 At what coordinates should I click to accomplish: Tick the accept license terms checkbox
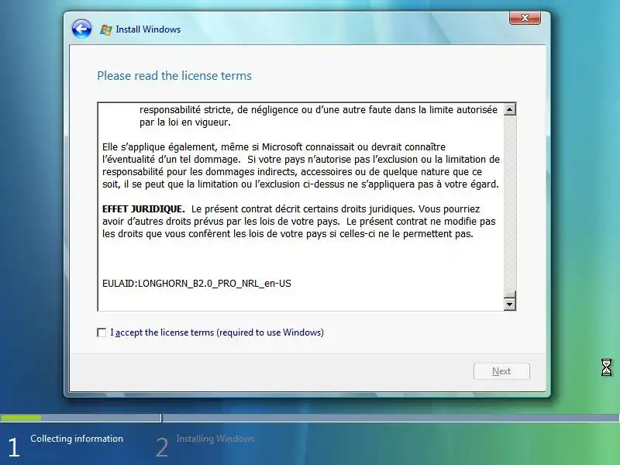tap(102, 332)
